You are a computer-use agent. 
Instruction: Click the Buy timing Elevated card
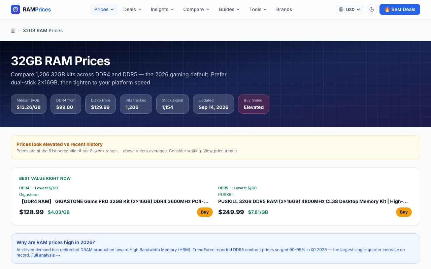tap(254, 104)
